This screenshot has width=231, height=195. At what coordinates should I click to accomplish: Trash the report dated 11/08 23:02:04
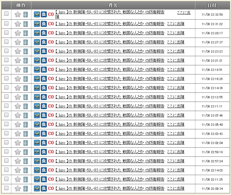[25, 142]
